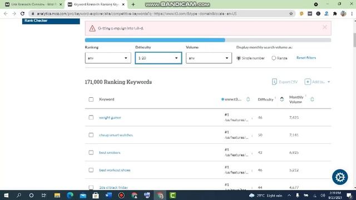
Task: Open File Explorer from taskbar
Action: pyautogui.click(x=57, y=195)
